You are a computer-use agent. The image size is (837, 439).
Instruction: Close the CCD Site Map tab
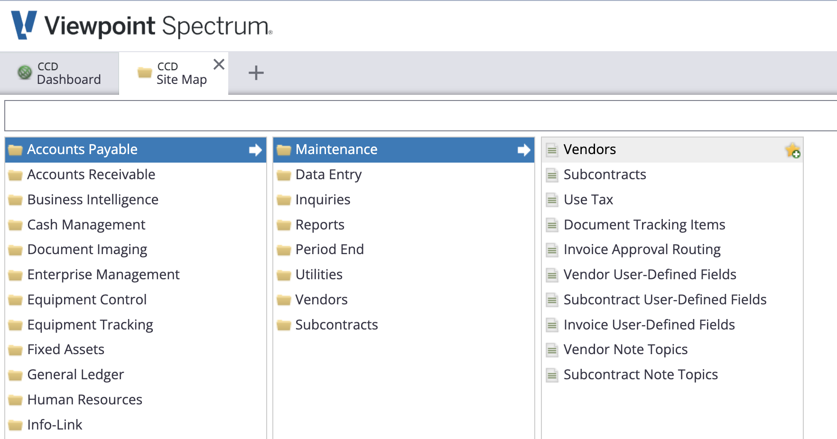pos(219,64)
